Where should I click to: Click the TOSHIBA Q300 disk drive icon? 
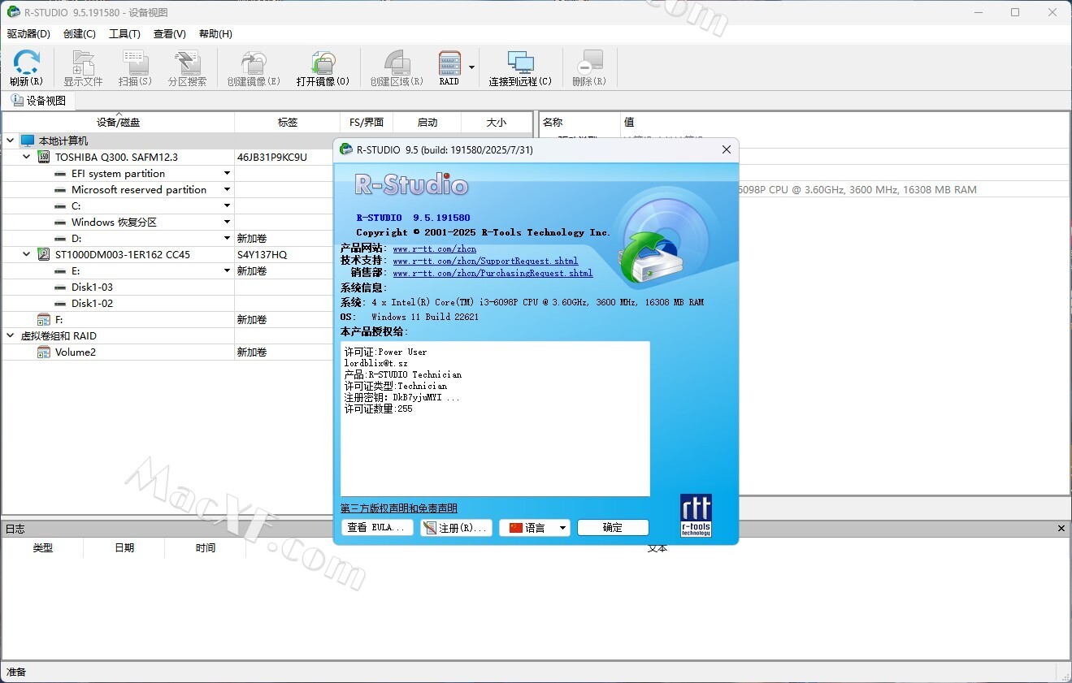(x=44, y=157)
